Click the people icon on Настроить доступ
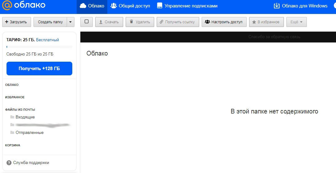 click(207, 22)
